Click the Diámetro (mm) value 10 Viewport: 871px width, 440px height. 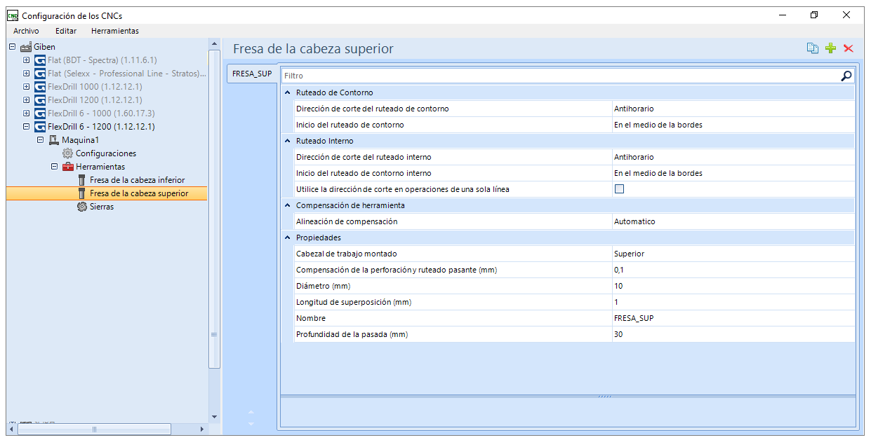[x=733, y=286]
